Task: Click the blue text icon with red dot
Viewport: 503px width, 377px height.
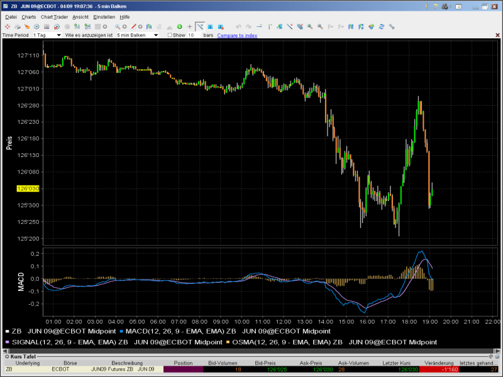Action: point(221,26)
